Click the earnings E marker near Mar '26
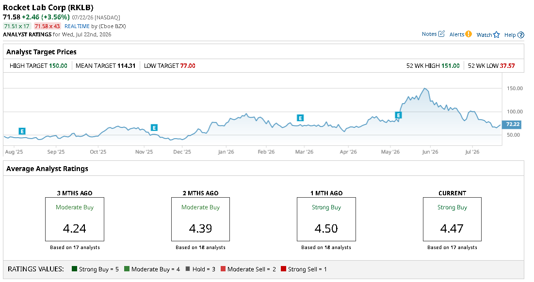Screen dimensions: 534x282 (x=300, y=118)
